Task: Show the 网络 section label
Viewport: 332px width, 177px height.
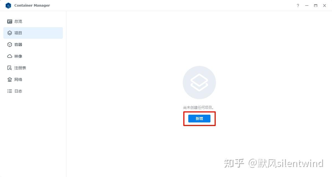Action: pyautogui.click(x=18, y=79)
